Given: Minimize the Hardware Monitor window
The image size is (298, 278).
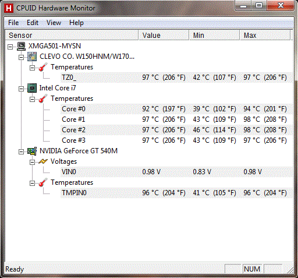Looking at the screenshot, I should pos(243,5).
